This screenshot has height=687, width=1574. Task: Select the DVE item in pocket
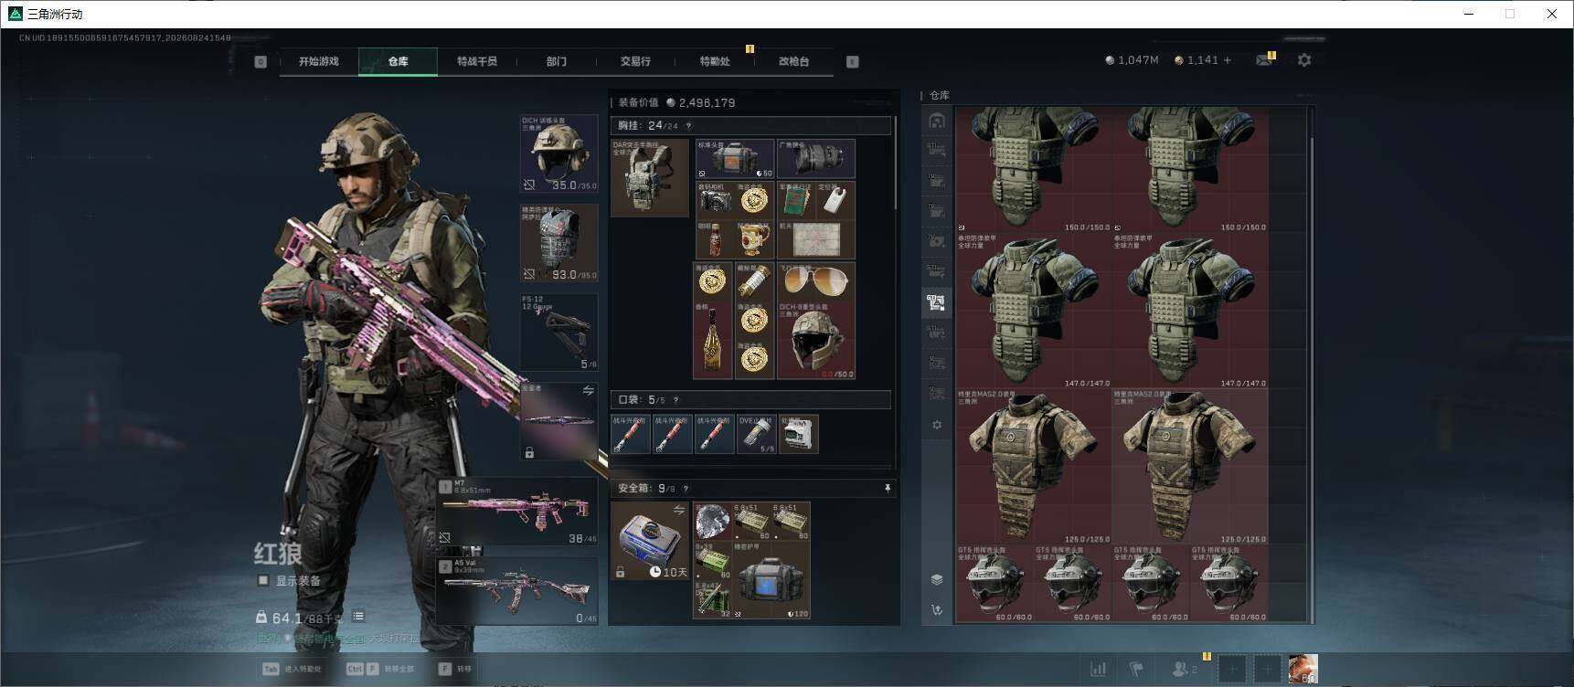coord(756,434)
